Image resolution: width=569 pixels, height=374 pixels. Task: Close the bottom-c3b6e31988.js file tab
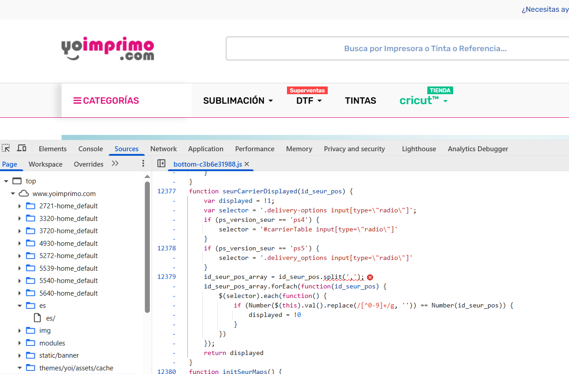tap(247, 164)
